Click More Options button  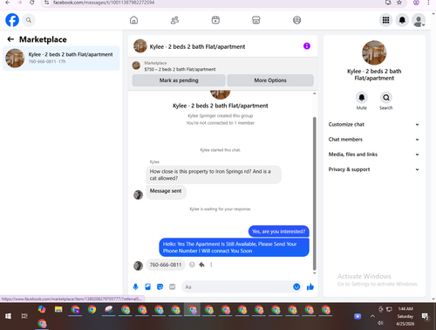click(x=270, y=80)
